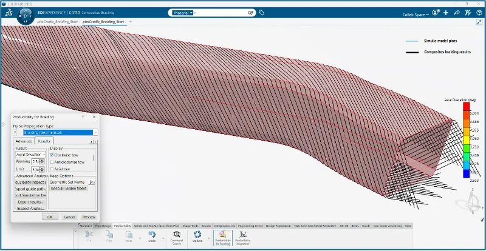This screenshot has width=486, height=251.
Task: Click the Update icon in the toolbar
Action: click(x=197, y=236)
